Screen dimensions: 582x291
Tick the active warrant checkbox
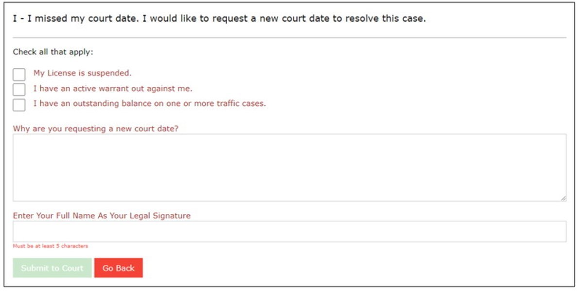tap(19, 89)
